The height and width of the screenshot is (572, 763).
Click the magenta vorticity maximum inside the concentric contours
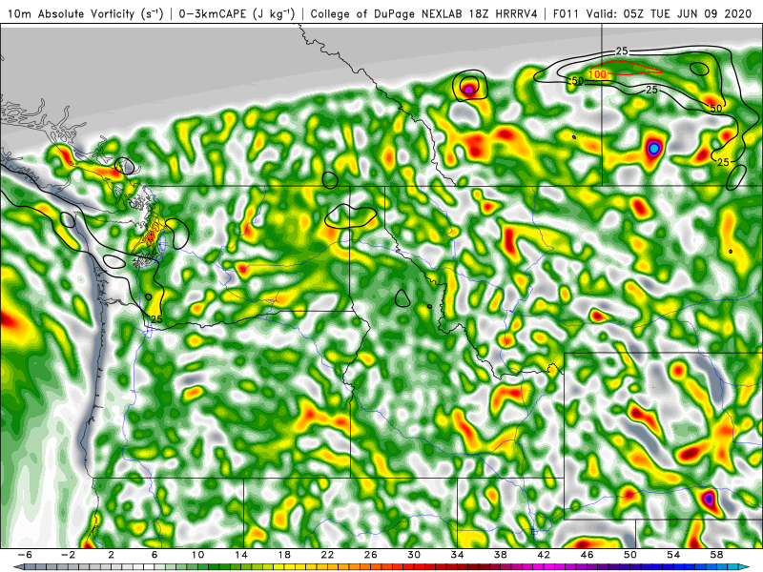tap(468, 90)
